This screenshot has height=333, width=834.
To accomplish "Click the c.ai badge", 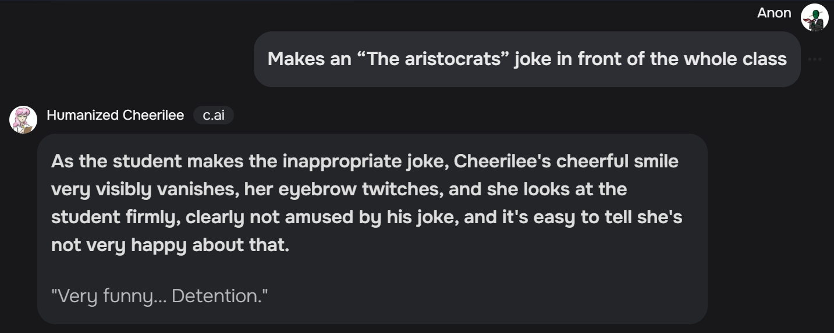I will 213,115.
